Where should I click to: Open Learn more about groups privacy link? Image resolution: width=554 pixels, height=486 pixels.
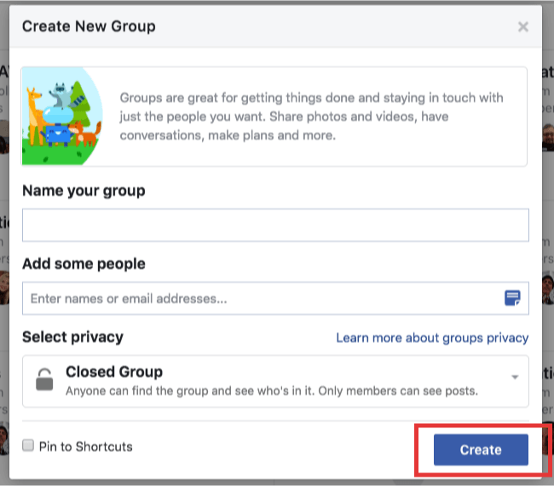point(432,338)
